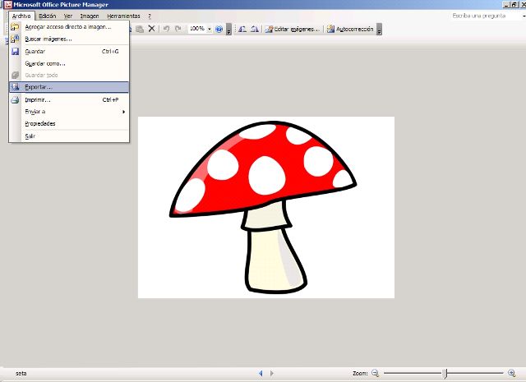Image resolution: width=526 pixels, height=382 pixels.
Task: Expand the Enviar a submenu
Action: pos(36,112)
